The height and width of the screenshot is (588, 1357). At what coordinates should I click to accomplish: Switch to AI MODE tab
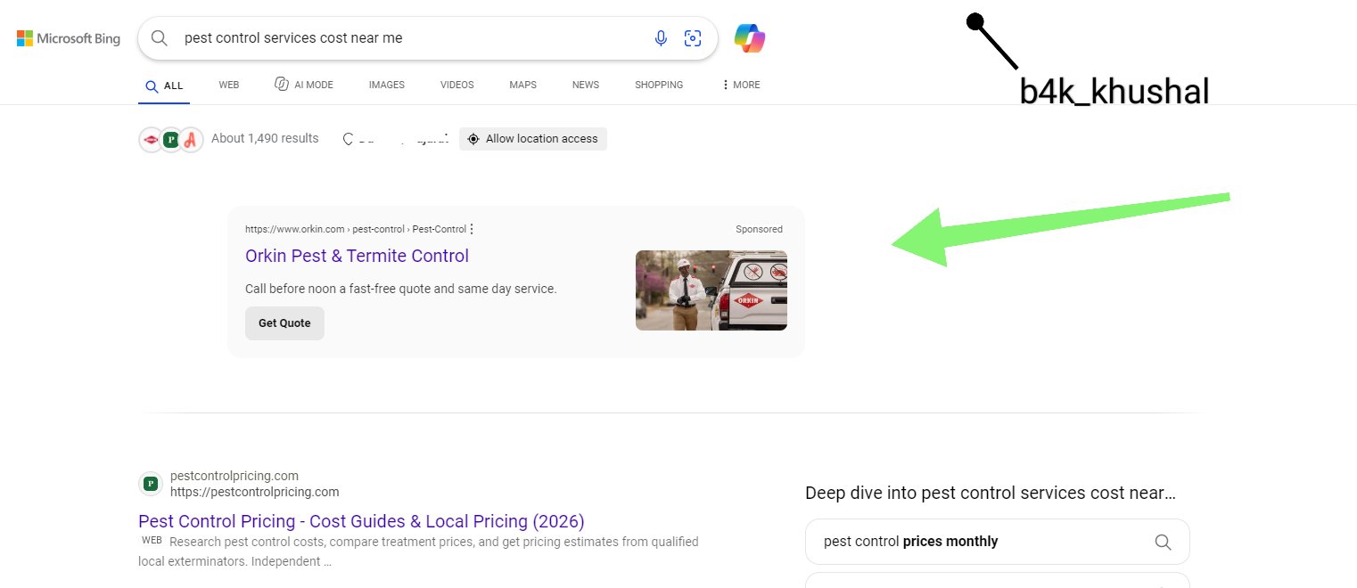click(304, 85)
